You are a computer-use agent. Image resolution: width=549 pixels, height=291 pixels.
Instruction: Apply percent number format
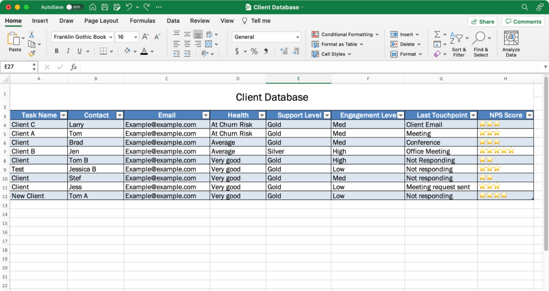[x=254, y=51]
